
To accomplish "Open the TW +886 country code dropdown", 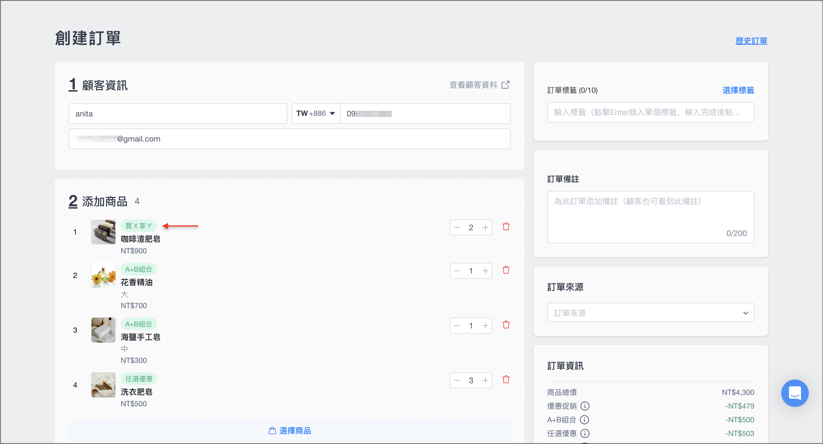I will (x=316, y=114).
